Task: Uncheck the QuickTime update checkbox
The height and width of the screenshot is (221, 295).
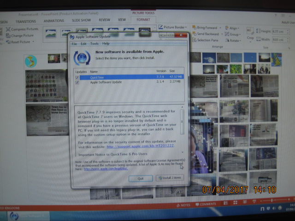Action: 77,77
